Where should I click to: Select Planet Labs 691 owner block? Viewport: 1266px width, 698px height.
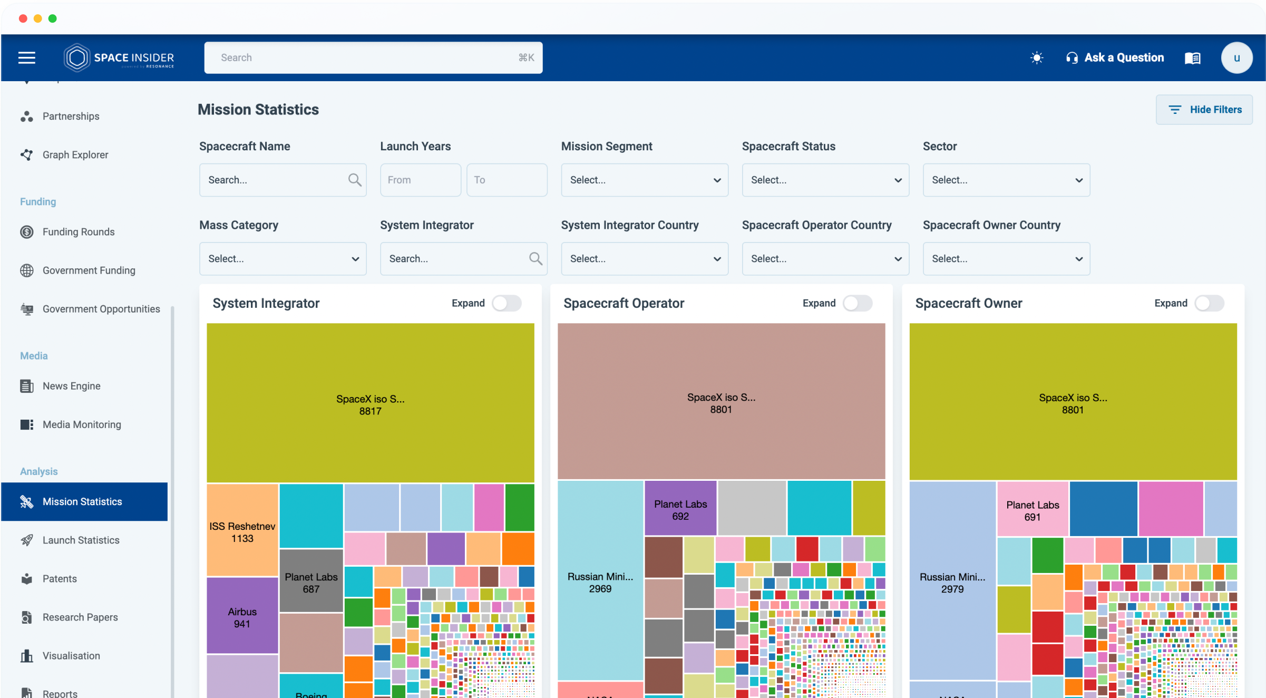coord(1033,509)
